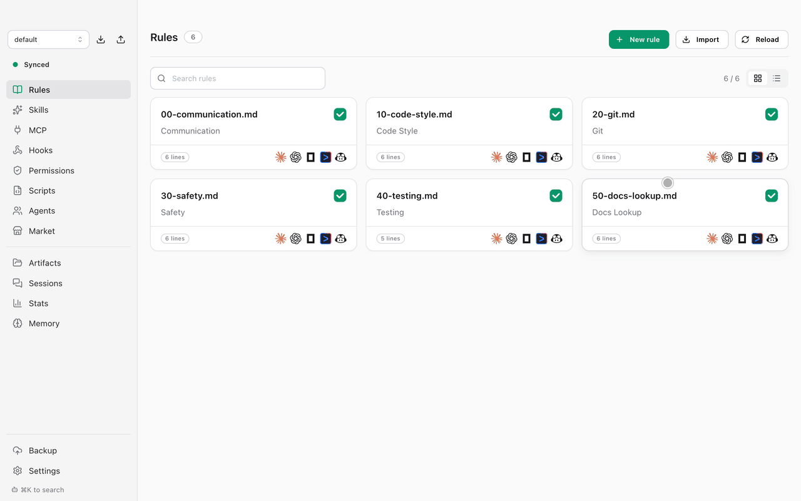Open Hooks section in sidebar
Screen dimensions: 801x501
tap(68, 150)
